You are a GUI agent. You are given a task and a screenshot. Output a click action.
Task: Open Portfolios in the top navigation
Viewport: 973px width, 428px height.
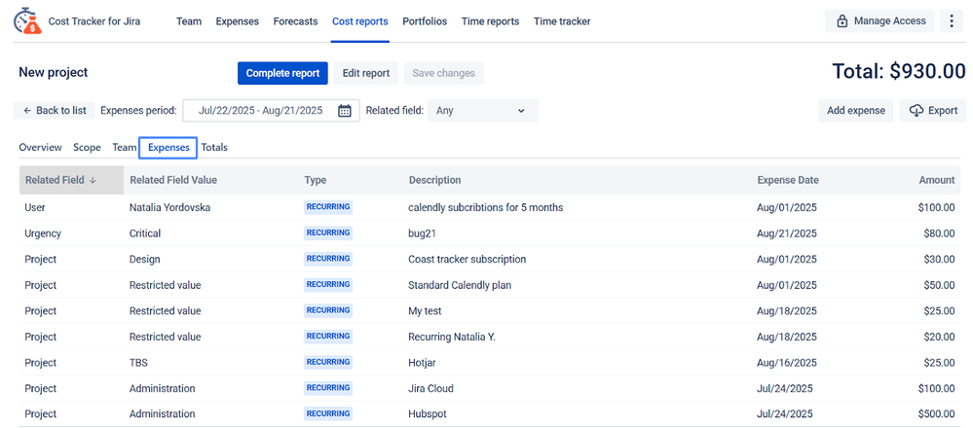[425, 21]
